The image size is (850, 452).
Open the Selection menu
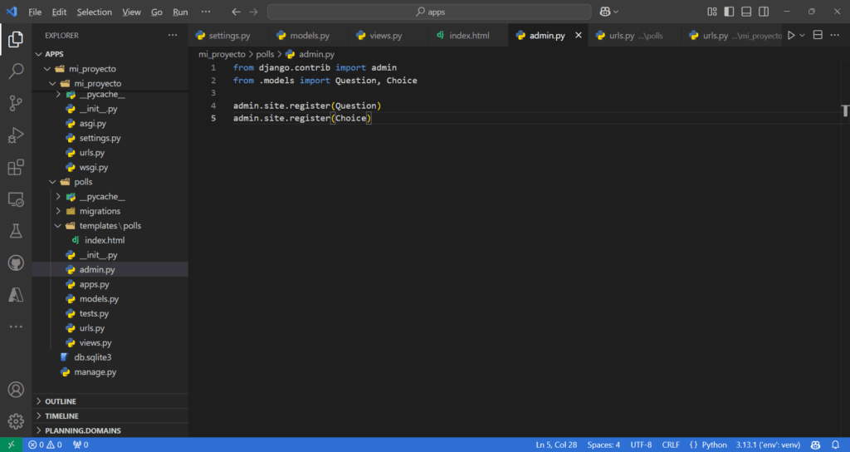(x=95, y=12)
